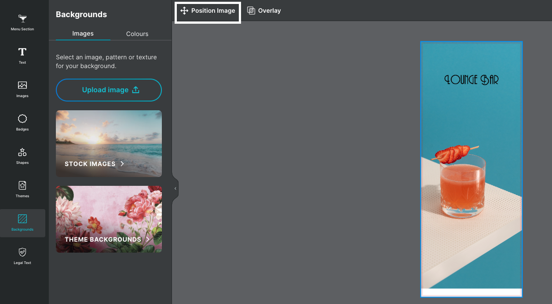Open the Themes panel
Viewport: 552px width, 304px height.
[22, 186]
